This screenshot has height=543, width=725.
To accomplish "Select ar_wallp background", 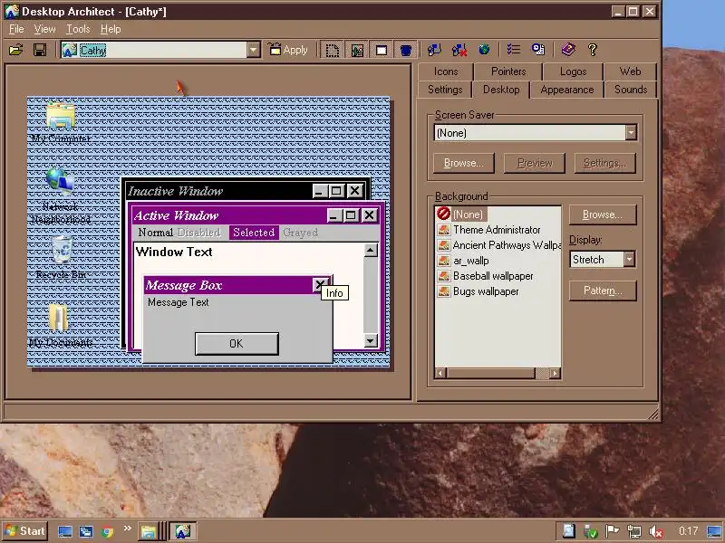I will [463, 261].
